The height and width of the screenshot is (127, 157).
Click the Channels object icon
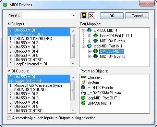coord(83,77)
